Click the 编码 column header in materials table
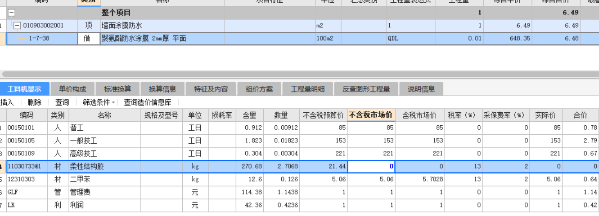This screenshot has width=599, height=216. tap(27, 115)
